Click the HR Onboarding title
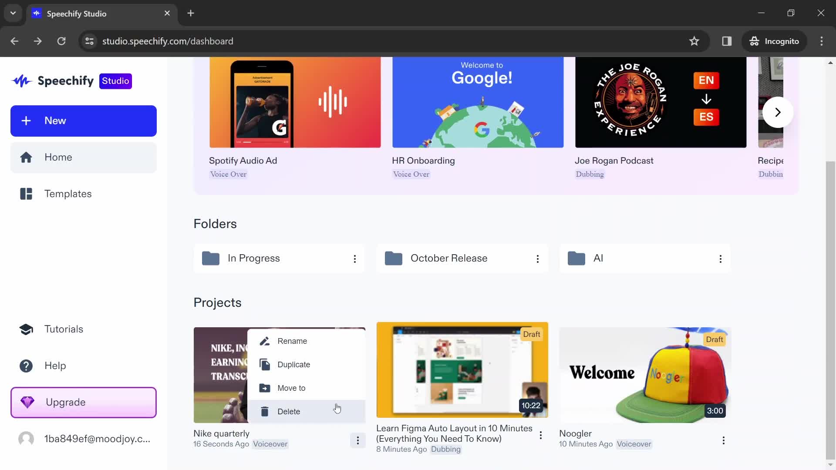This screenshot has height=470, width=836. (x=423, y=161)
